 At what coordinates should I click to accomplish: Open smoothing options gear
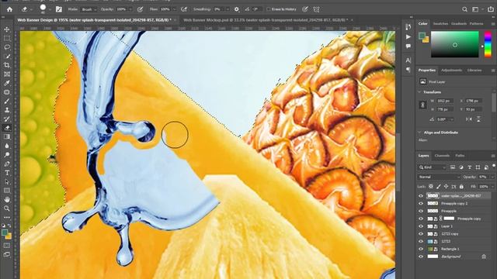236,9
